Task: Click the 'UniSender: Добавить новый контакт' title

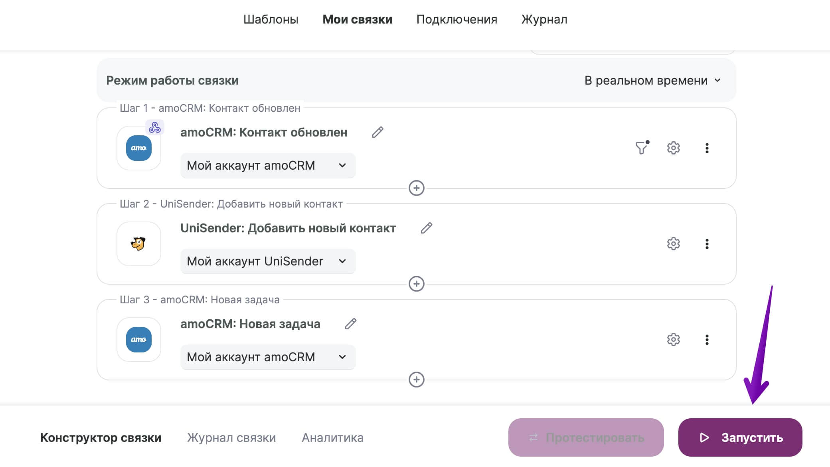Action: 288,228
